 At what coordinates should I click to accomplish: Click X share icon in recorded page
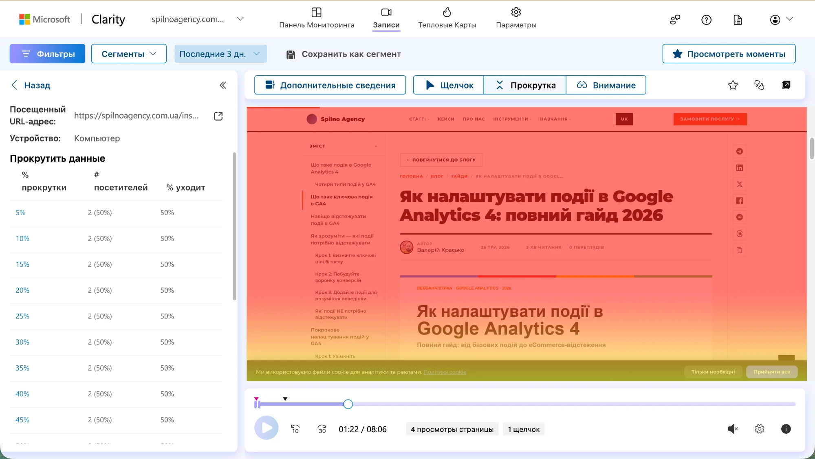pyautogui.click(x=740, y=184)
